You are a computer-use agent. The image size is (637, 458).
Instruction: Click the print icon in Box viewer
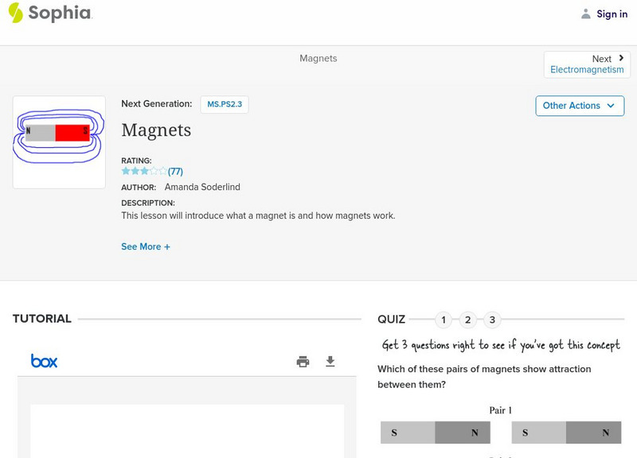click(x=303, y=362)
